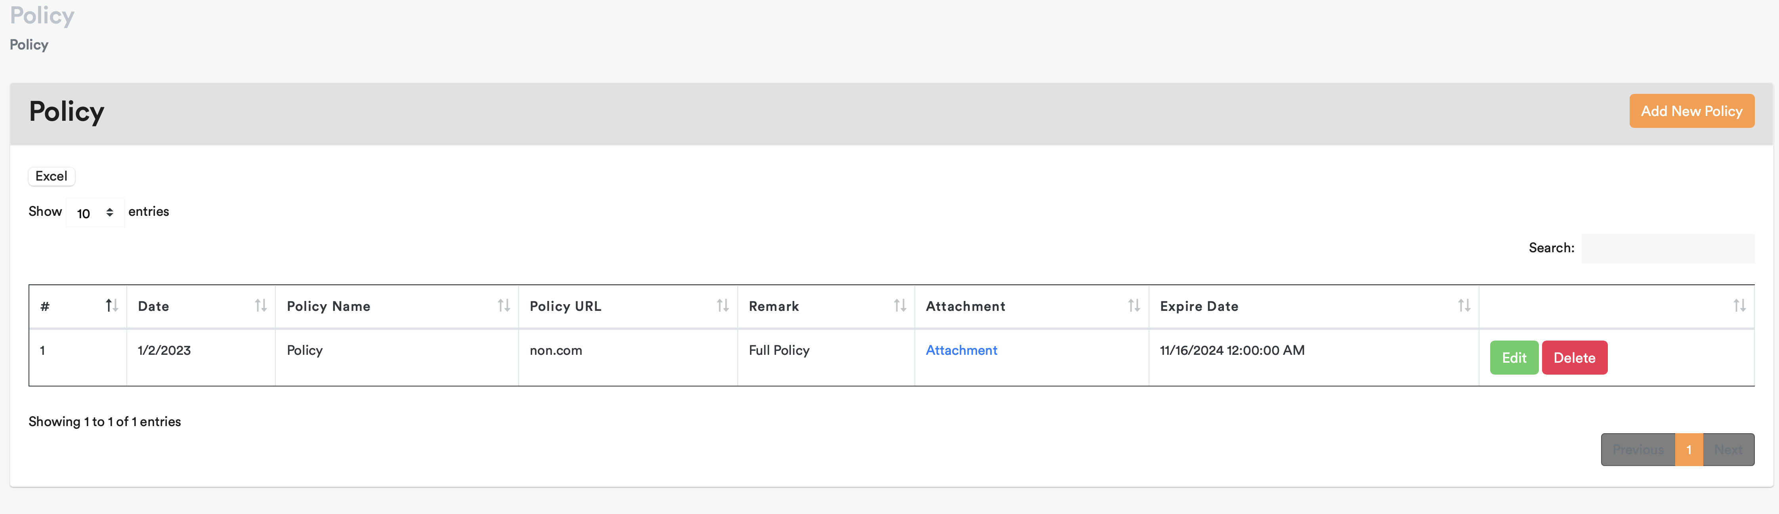The width and height of the screenshot is (1779, 514).
Task: Click the Attachment column sort icon
Action: tap(1133, 306)
